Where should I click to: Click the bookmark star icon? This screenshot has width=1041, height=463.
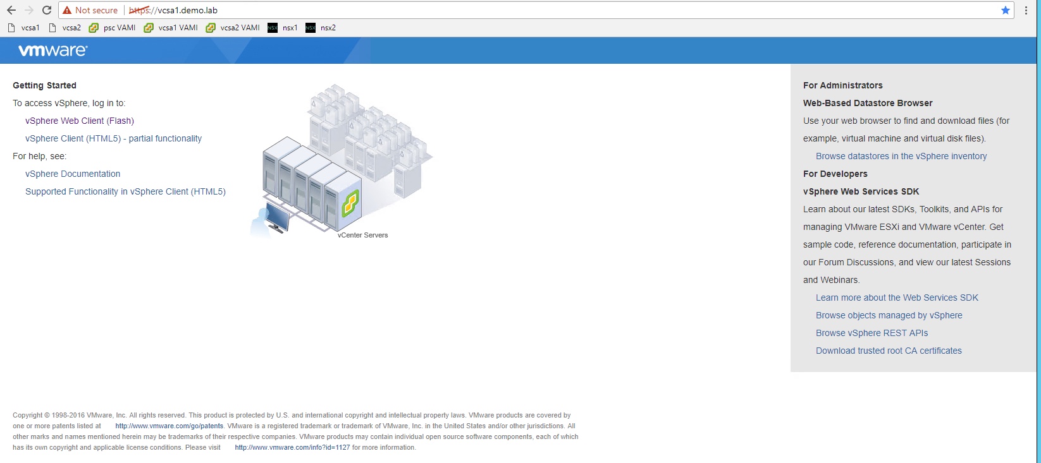click(x=1005, y=10)
